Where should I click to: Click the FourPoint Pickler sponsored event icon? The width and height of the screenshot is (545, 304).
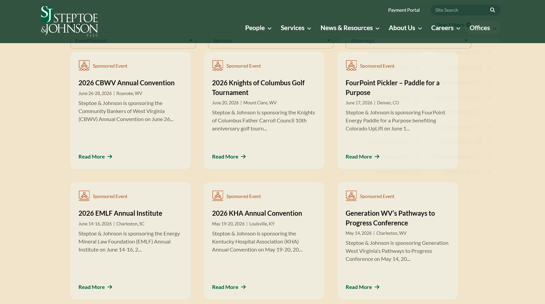pos(351,66)
